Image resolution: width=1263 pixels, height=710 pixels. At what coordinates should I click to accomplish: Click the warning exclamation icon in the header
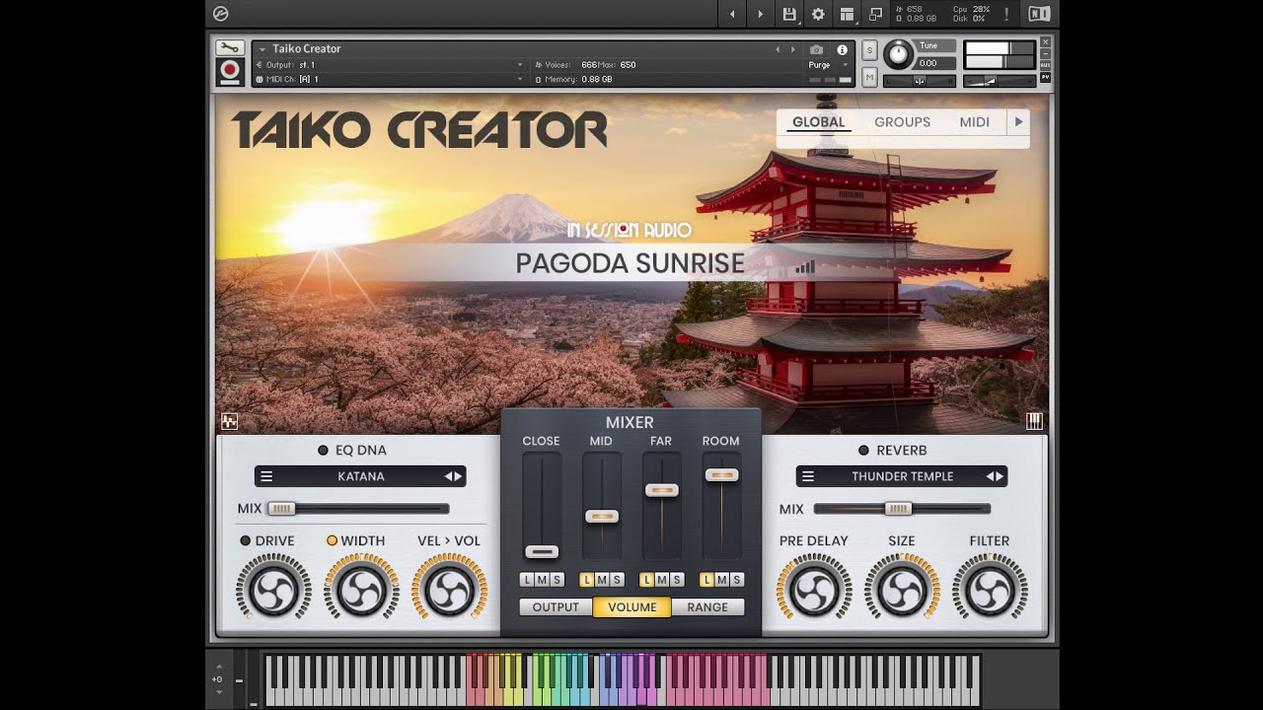1006,14
